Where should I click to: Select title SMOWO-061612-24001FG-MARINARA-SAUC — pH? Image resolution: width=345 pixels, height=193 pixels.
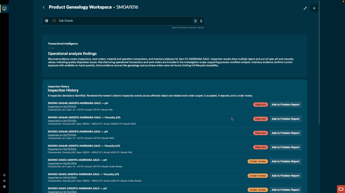click(x=77, y=160)
